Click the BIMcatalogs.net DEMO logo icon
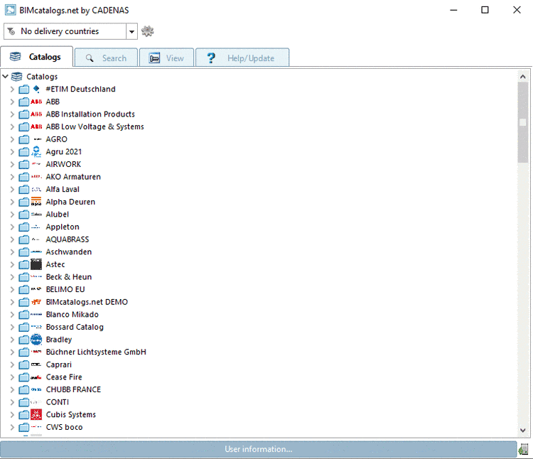The width and height of the screenshot is (533, 459). tap(36, 302)
